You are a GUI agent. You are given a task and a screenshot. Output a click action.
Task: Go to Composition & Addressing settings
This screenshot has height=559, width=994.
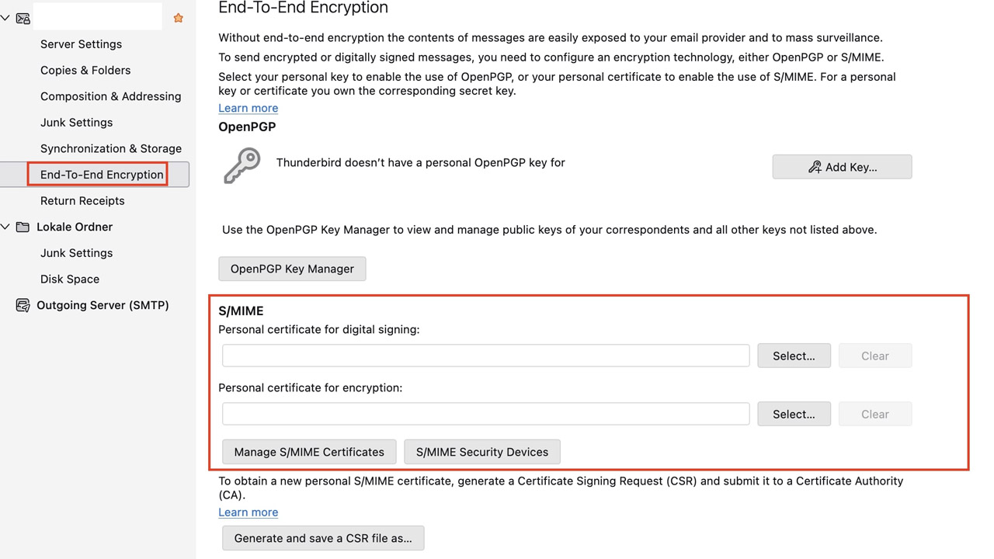click(110, 96)
